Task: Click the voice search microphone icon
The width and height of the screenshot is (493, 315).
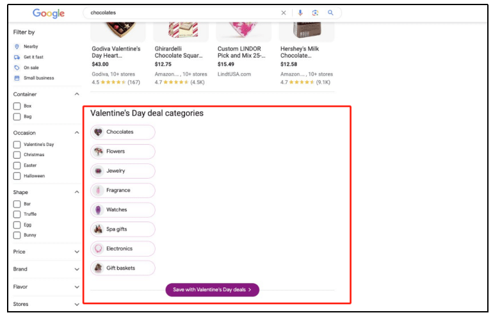Action: [300, 12]
